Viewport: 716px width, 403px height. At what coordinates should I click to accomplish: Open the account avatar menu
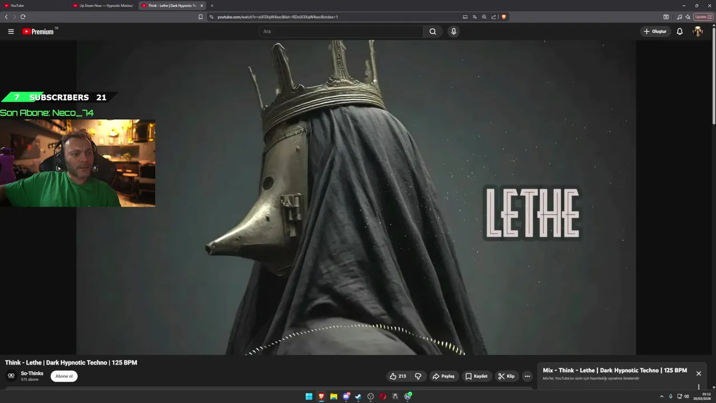(698, 31)
